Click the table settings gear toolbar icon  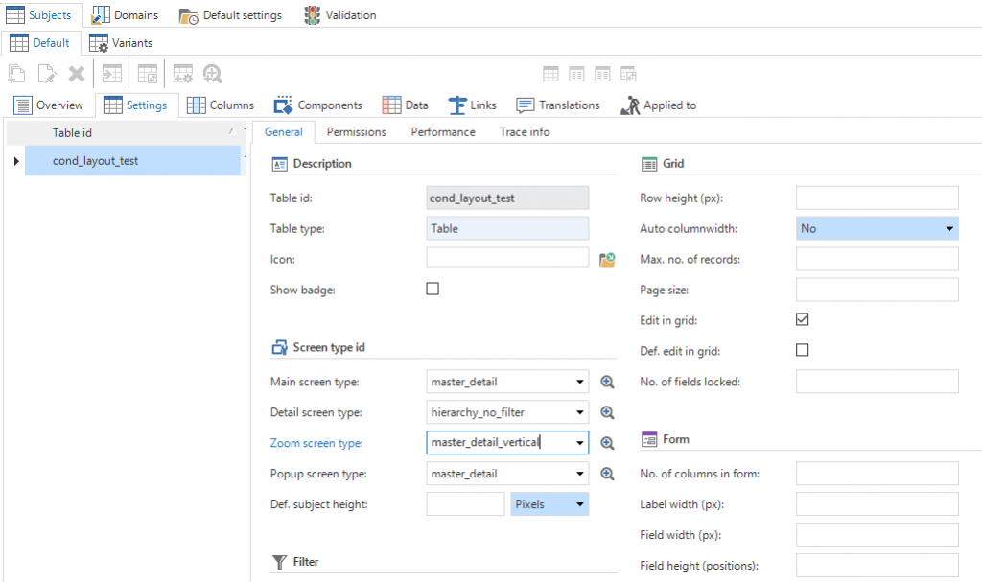(x=183, y=74)
